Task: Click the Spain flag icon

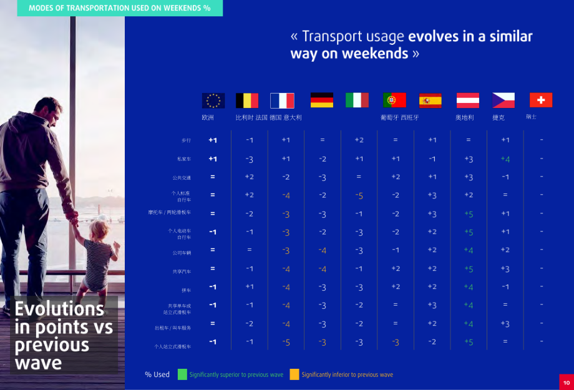Action: [430, 100]
